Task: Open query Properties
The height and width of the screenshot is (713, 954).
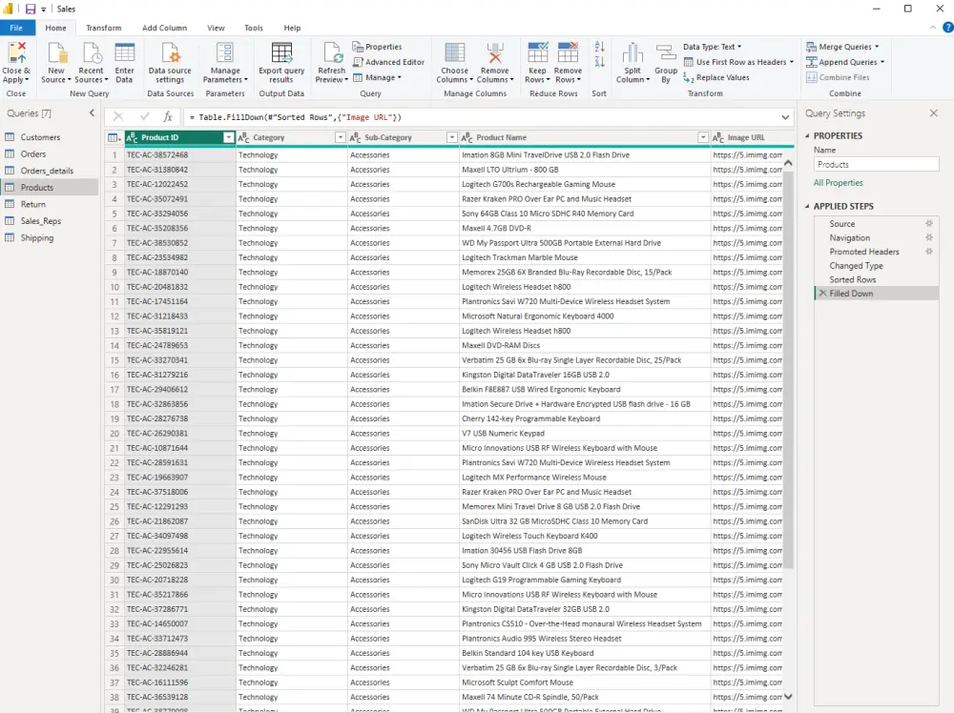Action: point(377,47)
